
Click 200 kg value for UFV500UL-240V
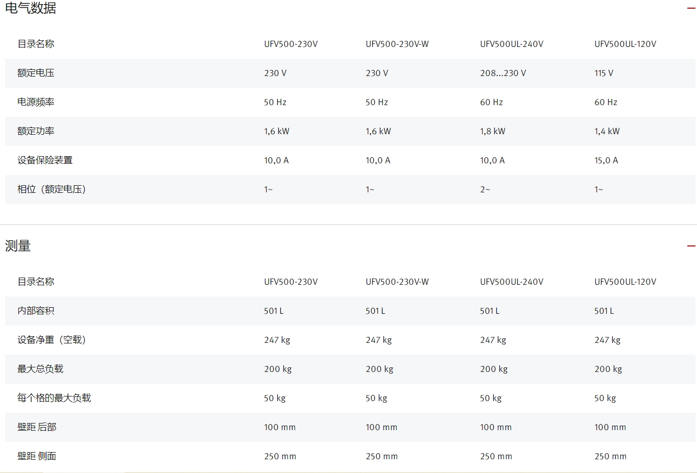point(494,369)
